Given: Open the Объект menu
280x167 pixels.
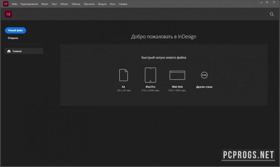Looking at the screenshot, I should 64,4.
